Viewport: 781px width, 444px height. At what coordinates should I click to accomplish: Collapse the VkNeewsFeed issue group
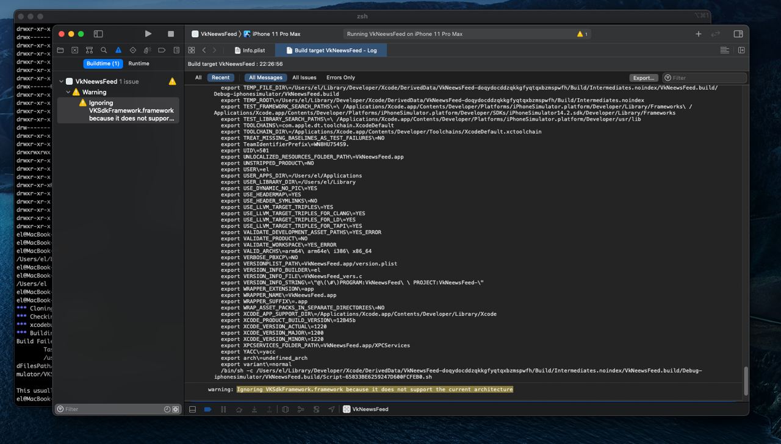pos(62,81)
